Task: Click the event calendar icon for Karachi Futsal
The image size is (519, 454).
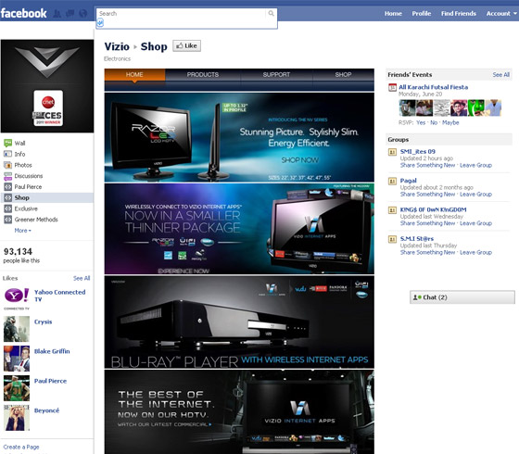Action: pyautogui.click(x=392, y=88)
